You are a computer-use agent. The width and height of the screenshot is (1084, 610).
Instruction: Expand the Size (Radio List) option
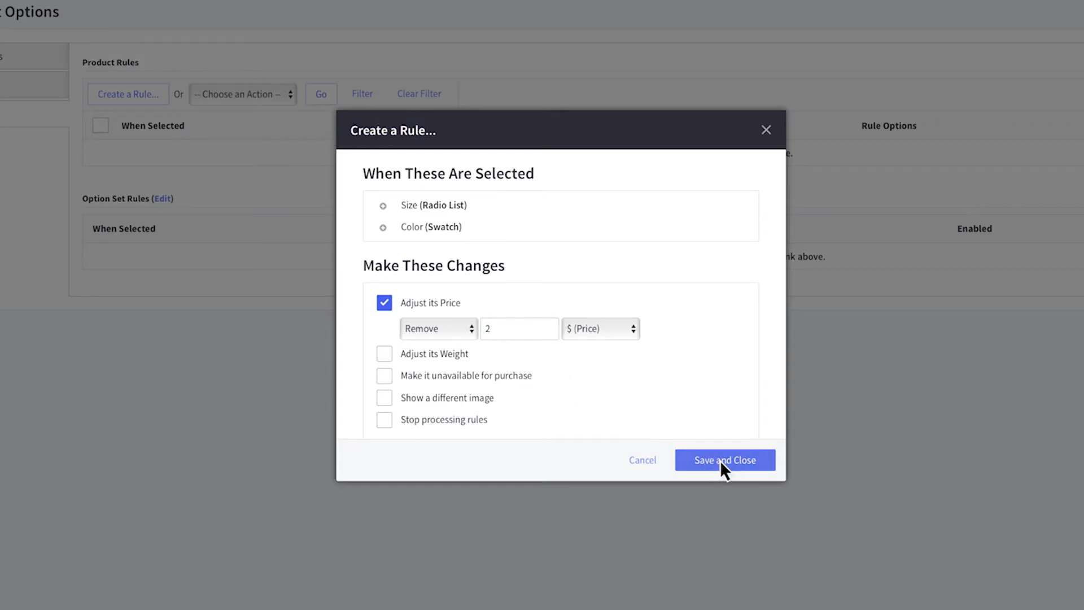tap(383, 206)
